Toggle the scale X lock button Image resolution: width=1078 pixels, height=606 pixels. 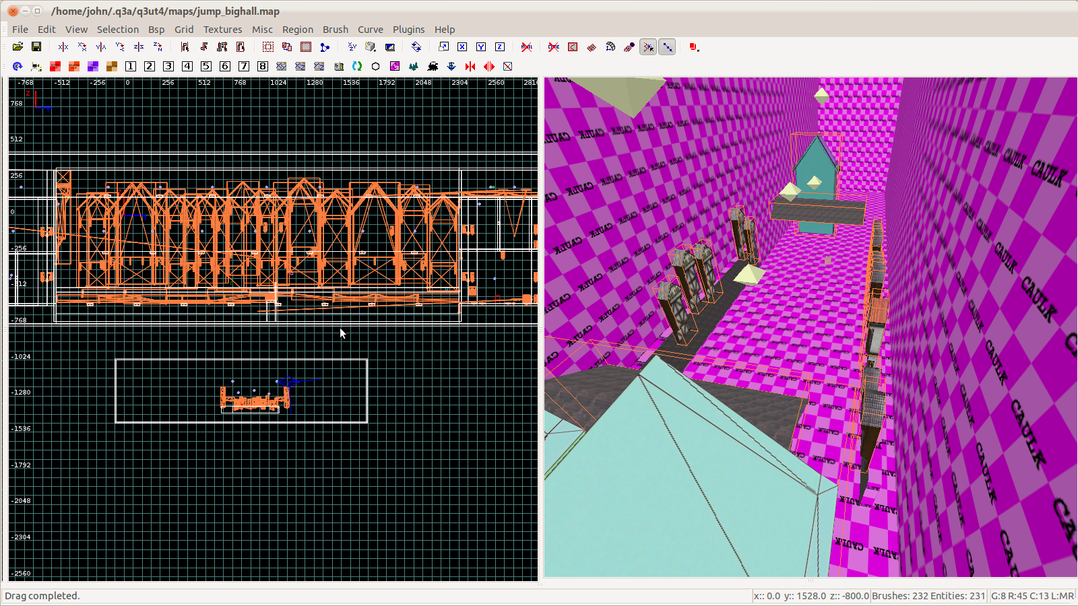tap(462, 47)
